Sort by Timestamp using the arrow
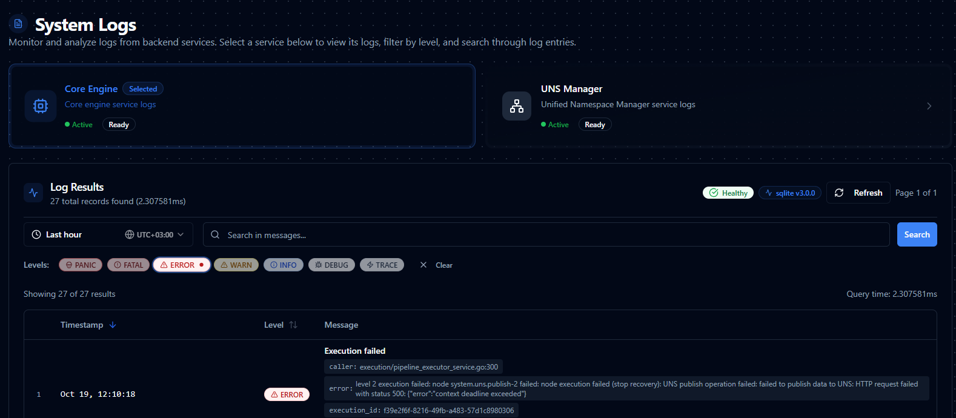 point(113,325)
